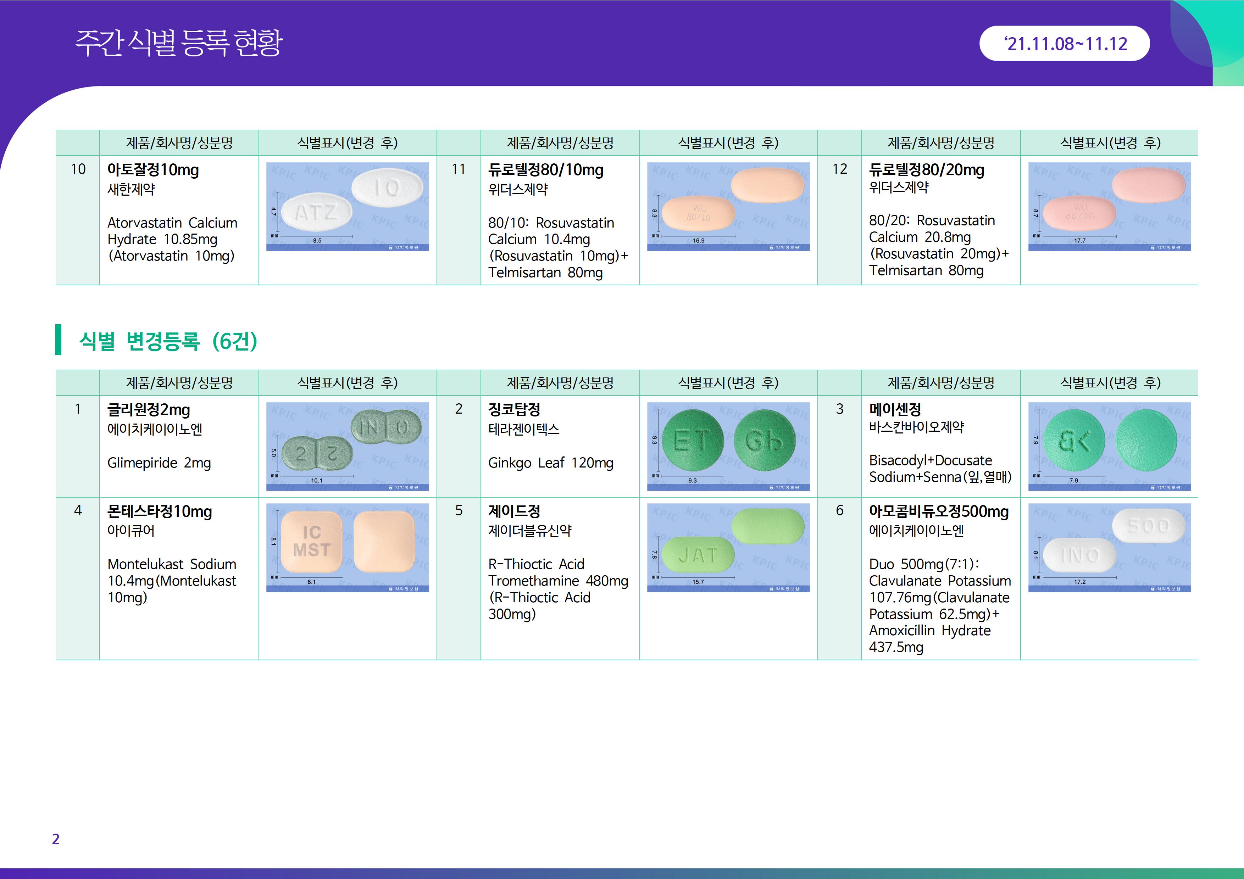Select the 듀로텔정80/10mg product name
1244x879 pixels.
tap(546, 169)
